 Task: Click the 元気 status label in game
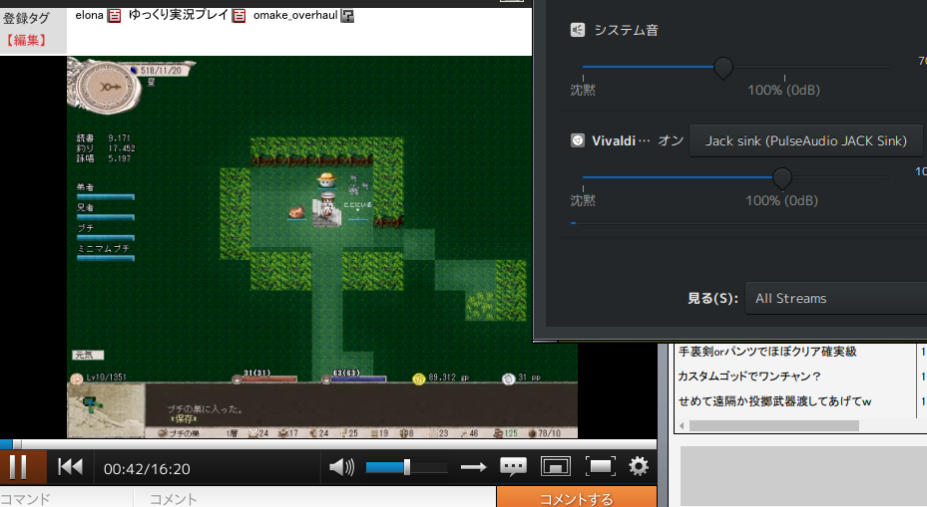(x=88, y=355)
